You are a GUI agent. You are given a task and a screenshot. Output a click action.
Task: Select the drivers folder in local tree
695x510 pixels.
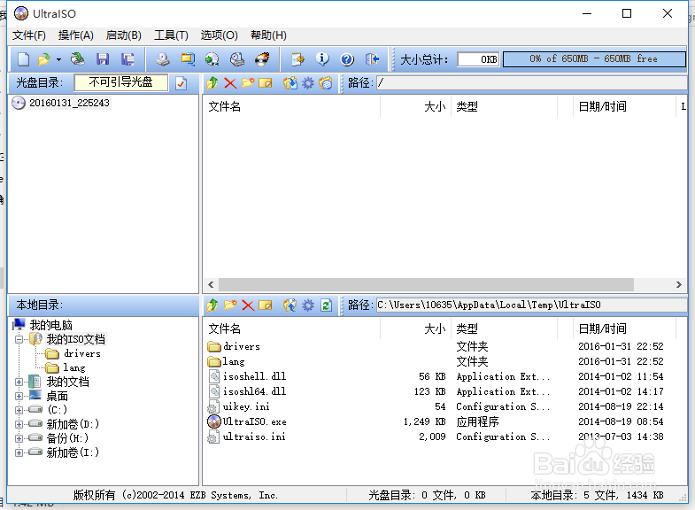pos(82,353)
